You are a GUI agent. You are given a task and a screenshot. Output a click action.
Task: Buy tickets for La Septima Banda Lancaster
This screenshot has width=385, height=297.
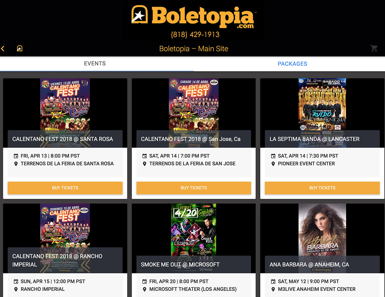point(322,188)
